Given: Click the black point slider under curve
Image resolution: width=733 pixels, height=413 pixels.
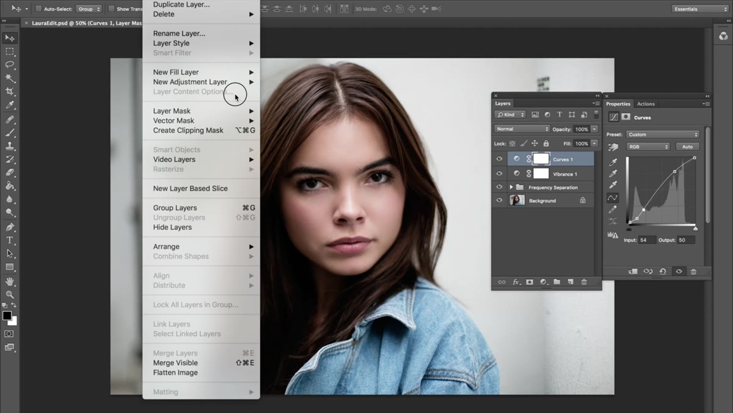Looking at the screenshot, I should click(629, 228).
